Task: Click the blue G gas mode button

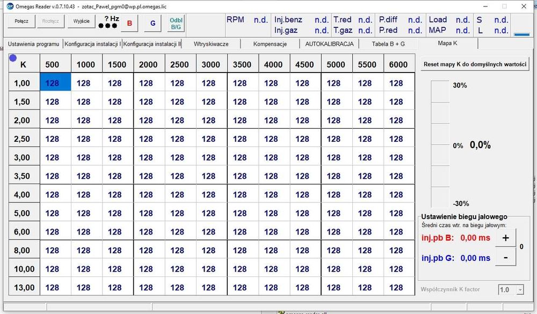Action: click(x=153, y=23)
